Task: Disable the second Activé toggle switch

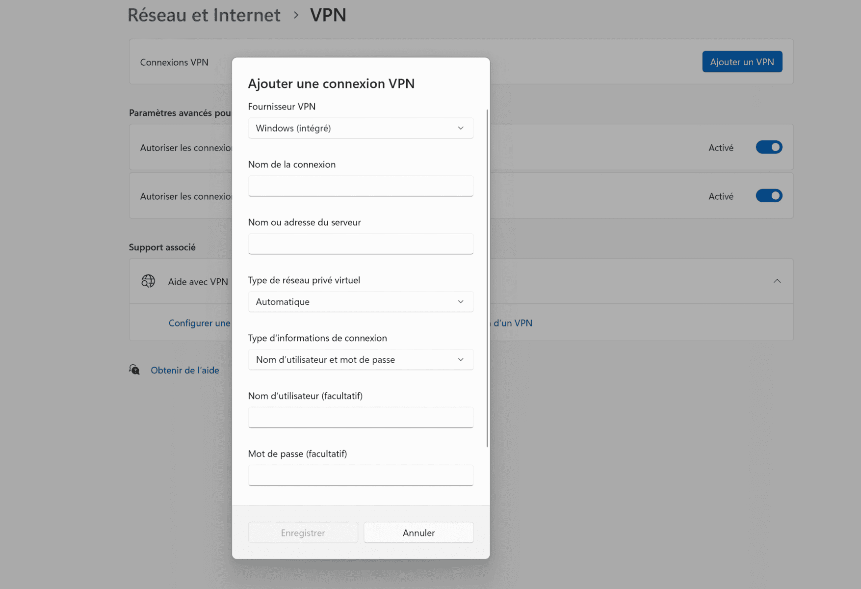Action: coord(769,195)
